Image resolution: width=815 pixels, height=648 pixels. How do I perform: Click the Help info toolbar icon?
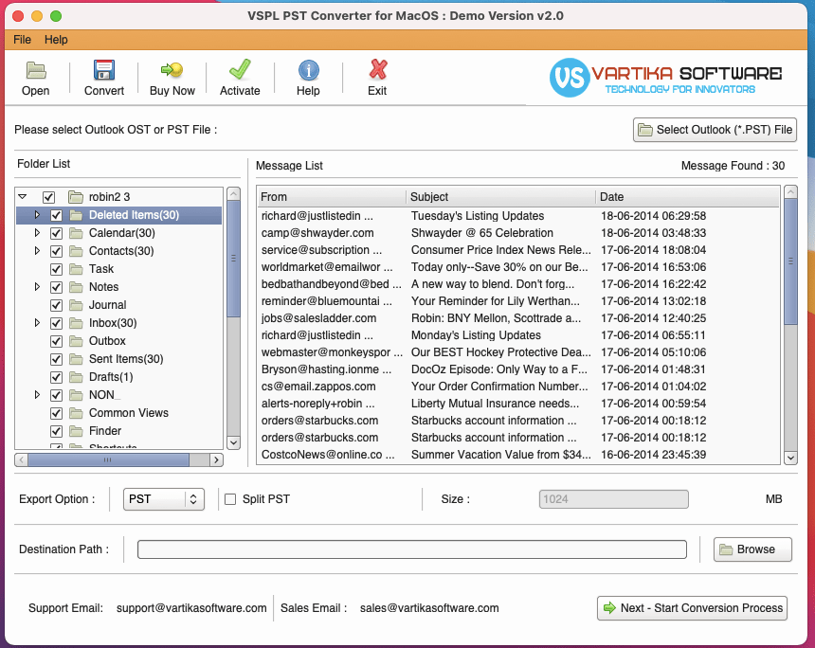click(x=308, y=70)
